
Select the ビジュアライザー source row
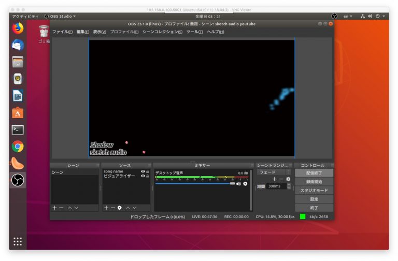pos(126,176)
